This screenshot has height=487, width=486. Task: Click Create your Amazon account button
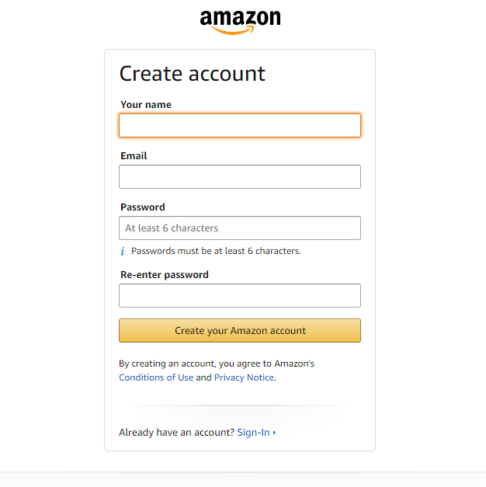240,330
